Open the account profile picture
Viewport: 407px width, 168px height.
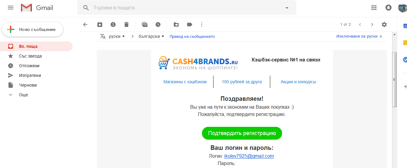(402, 8)
